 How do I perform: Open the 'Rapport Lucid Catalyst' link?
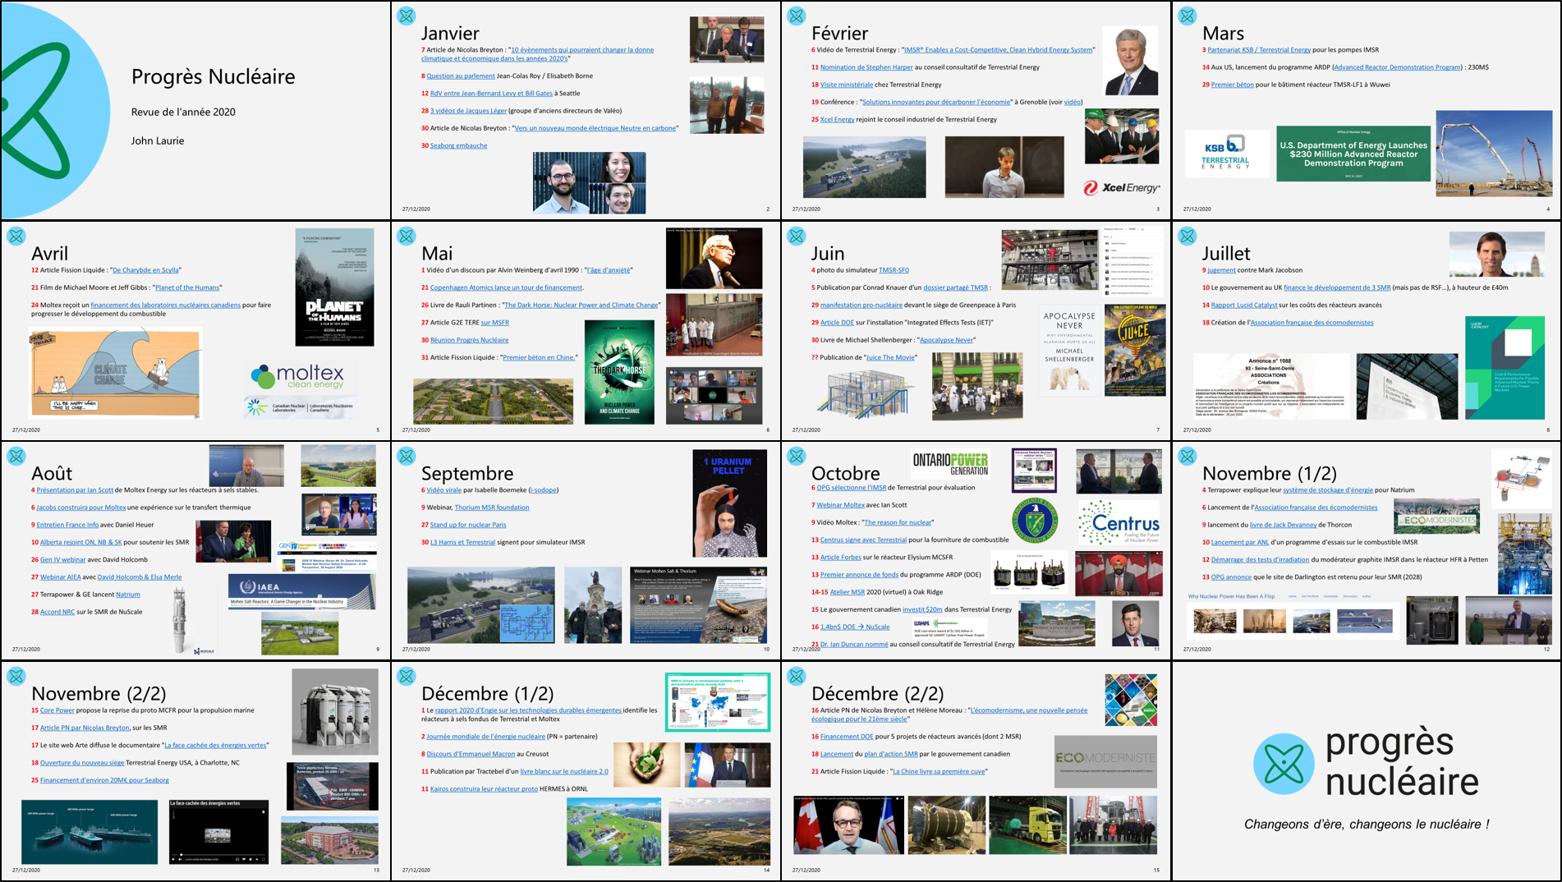[1244, 305]
